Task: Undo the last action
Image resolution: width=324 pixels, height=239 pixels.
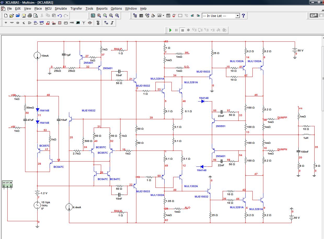Action: 60,16
